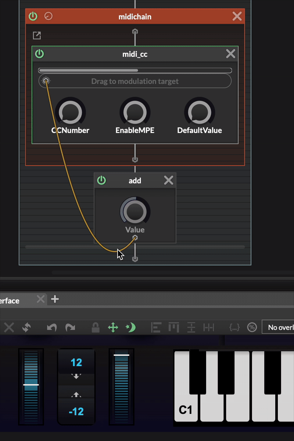Click the modulation drag target icon

46,81
